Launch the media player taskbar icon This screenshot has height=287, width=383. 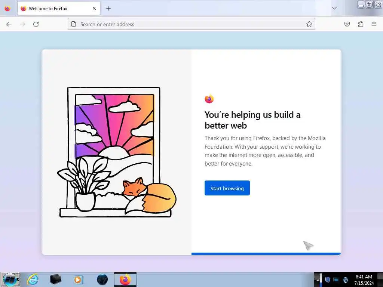click(78, 280)
